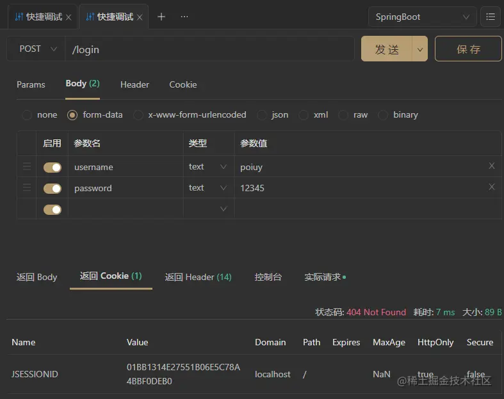Delete the password parameter row
The width and height of the screenshot is (504, 399).
coord(491,187)
